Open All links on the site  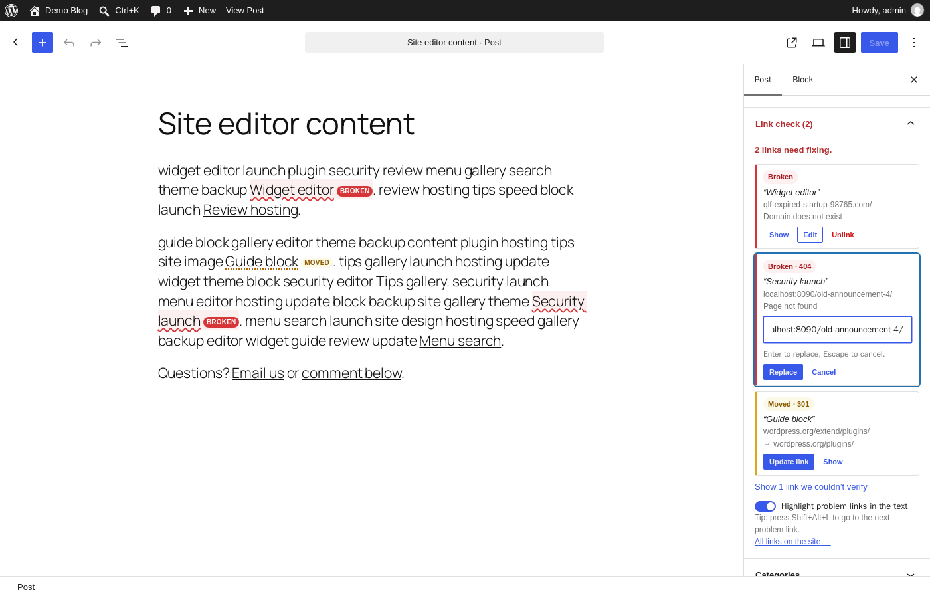pyautogui.click(x=792, y=542)
